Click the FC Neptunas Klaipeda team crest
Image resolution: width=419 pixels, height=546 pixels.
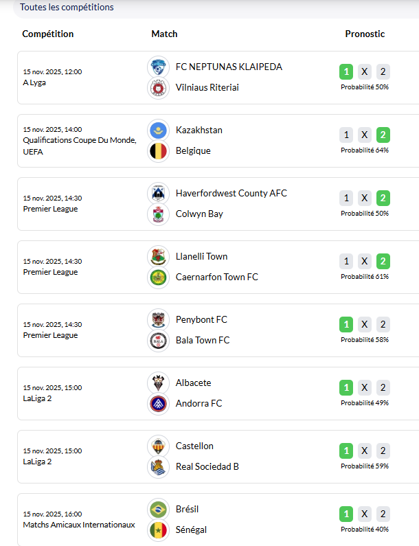(158, 67)
